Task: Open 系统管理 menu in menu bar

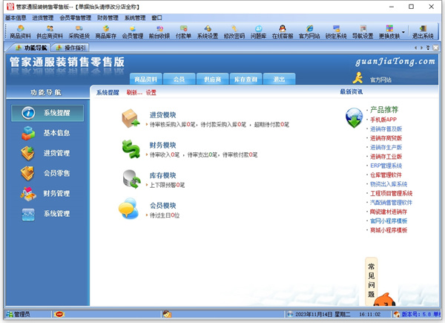Action: pos(135,18)
